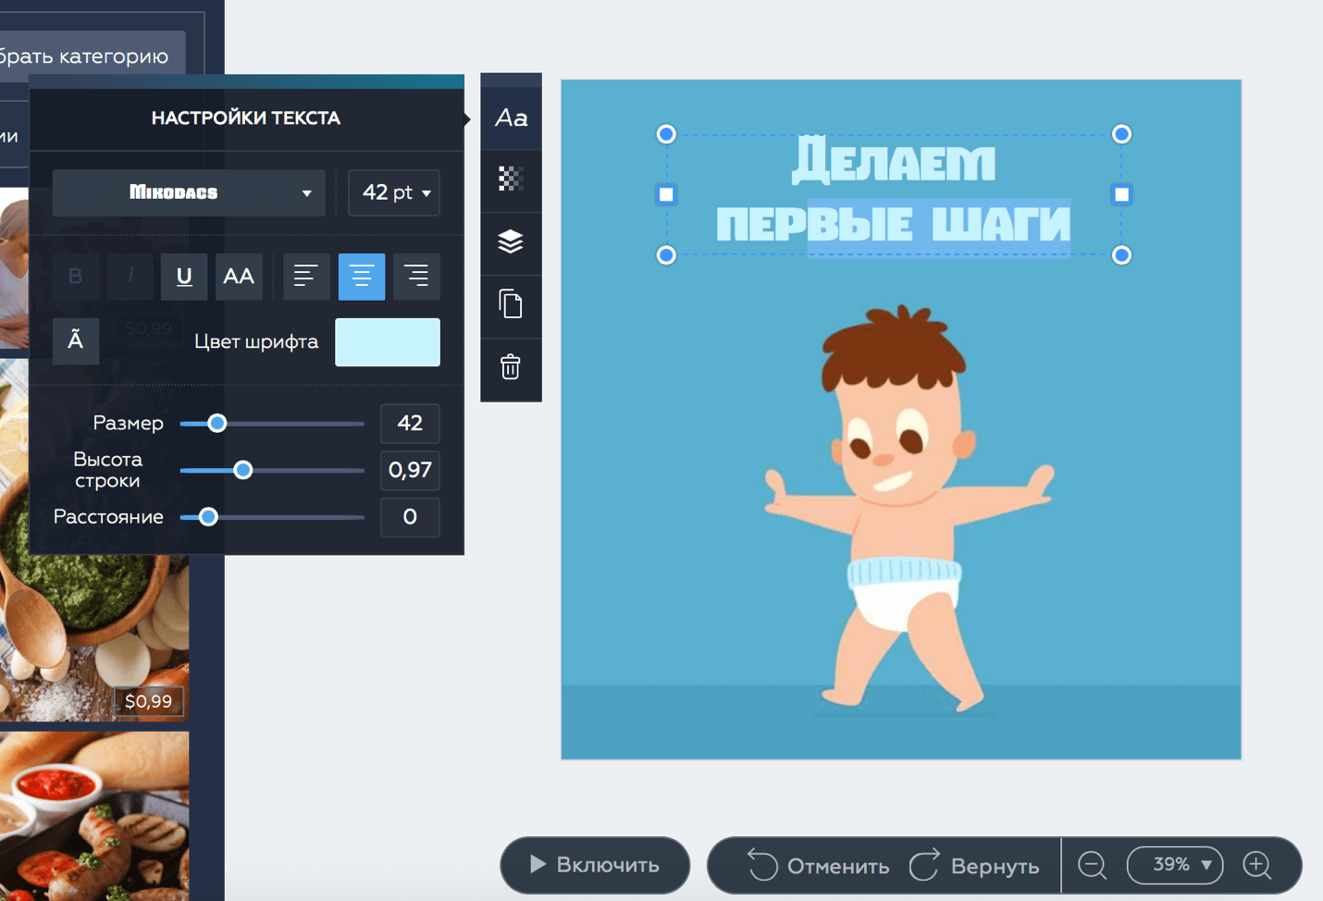Zoom out with the minus magnifier
The image size is (1323, 901).
pyautogui.click(x=1092, y=866)
